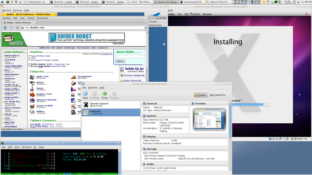Click optical disc icon in SnowLeopard status bar
This screenshot has width=312, height=175.
(x=273, y=139)
